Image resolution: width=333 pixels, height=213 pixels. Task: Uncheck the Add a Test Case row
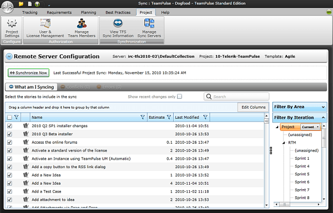[9, 191]
